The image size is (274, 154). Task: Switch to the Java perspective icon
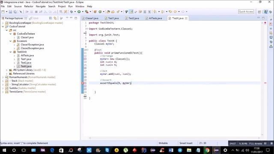(266, 12)
